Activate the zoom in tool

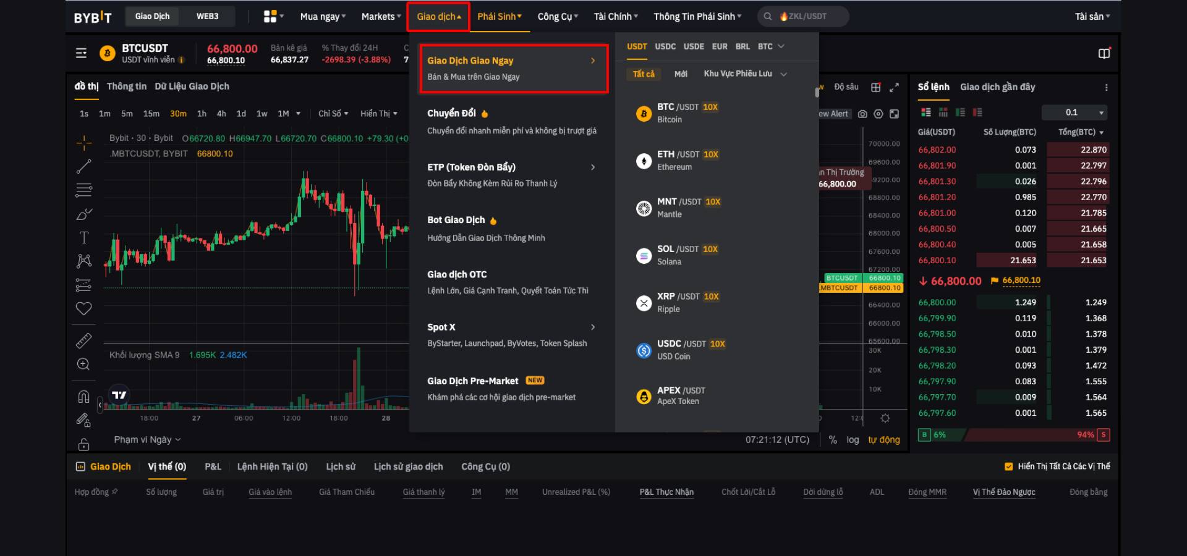pyautogui.click(x=84, y=364)
